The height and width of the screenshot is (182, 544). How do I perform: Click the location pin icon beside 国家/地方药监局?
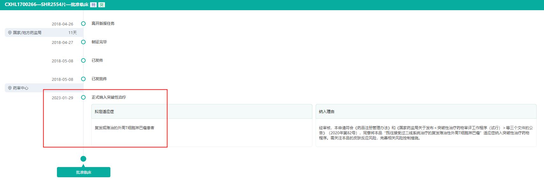point(10,32)
